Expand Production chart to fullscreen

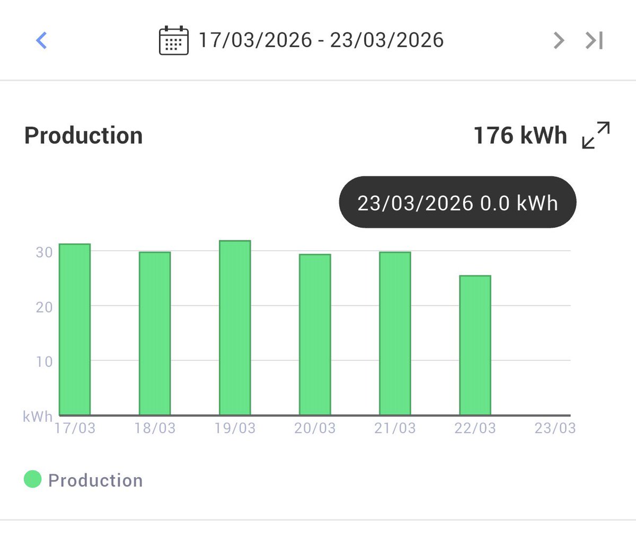point(596,135)
